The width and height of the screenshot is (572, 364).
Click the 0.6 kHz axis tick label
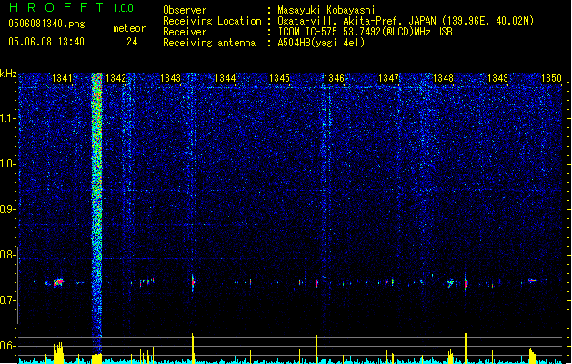click(7, 346)
